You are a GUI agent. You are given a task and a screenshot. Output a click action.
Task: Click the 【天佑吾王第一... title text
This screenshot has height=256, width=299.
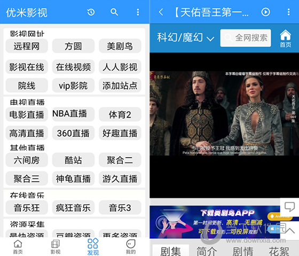pos(211,12)
